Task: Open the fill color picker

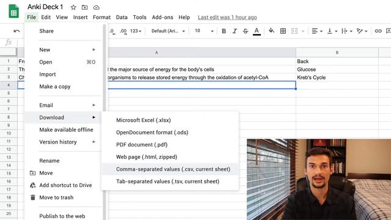Action: click(x=271, y=31)
